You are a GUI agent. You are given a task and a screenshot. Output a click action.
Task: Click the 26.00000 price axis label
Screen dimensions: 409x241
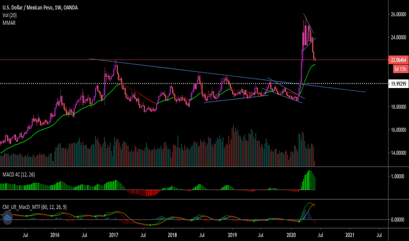pos(398,14)
